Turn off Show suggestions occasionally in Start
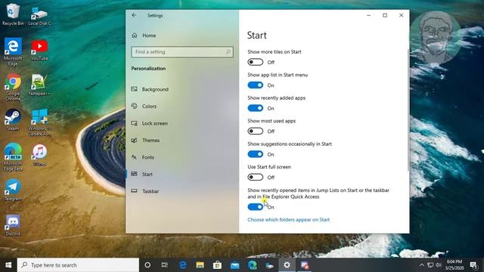This screenshot has width=484, height=272. [x=256, y=154]
